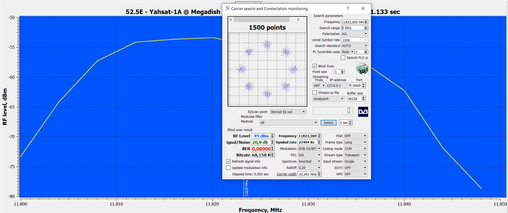Click the points scrollbar gray thumb
Screen dimensions: 508x213
262,19
